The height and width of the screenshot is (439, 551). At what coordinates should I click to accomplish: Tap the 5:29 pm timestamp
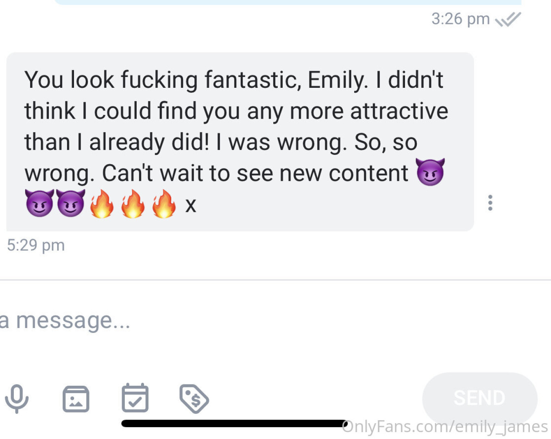pyautogui.click(x=36, y=245)
